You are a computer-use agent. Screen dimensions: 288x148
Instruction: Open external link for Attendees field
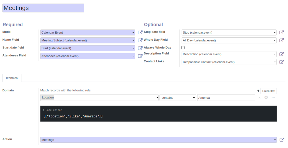pyautogui.click(x=140, y=56)
